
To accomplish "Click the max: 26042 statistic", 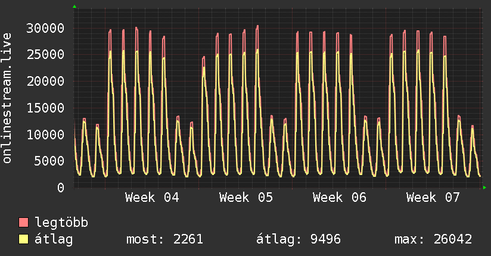I will click(x=433, y=239).
